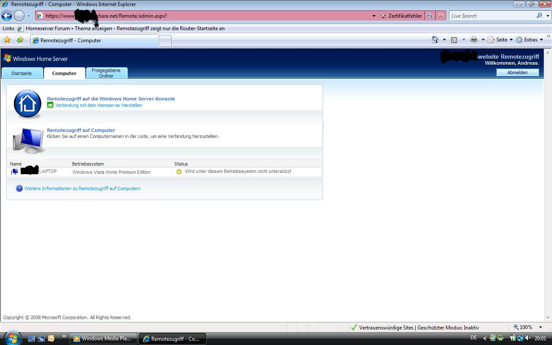
Task: Click the Print icon
Action: (474, 40)
